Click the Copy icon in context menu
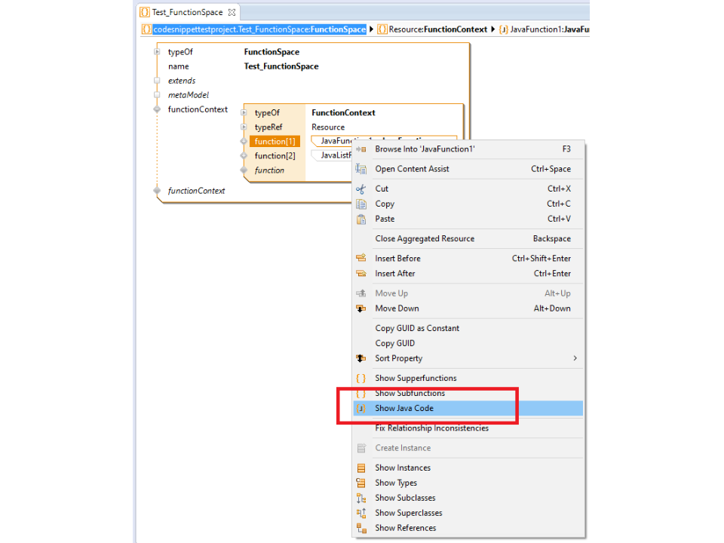Screen dimensions: 724x543 [360, 204]
